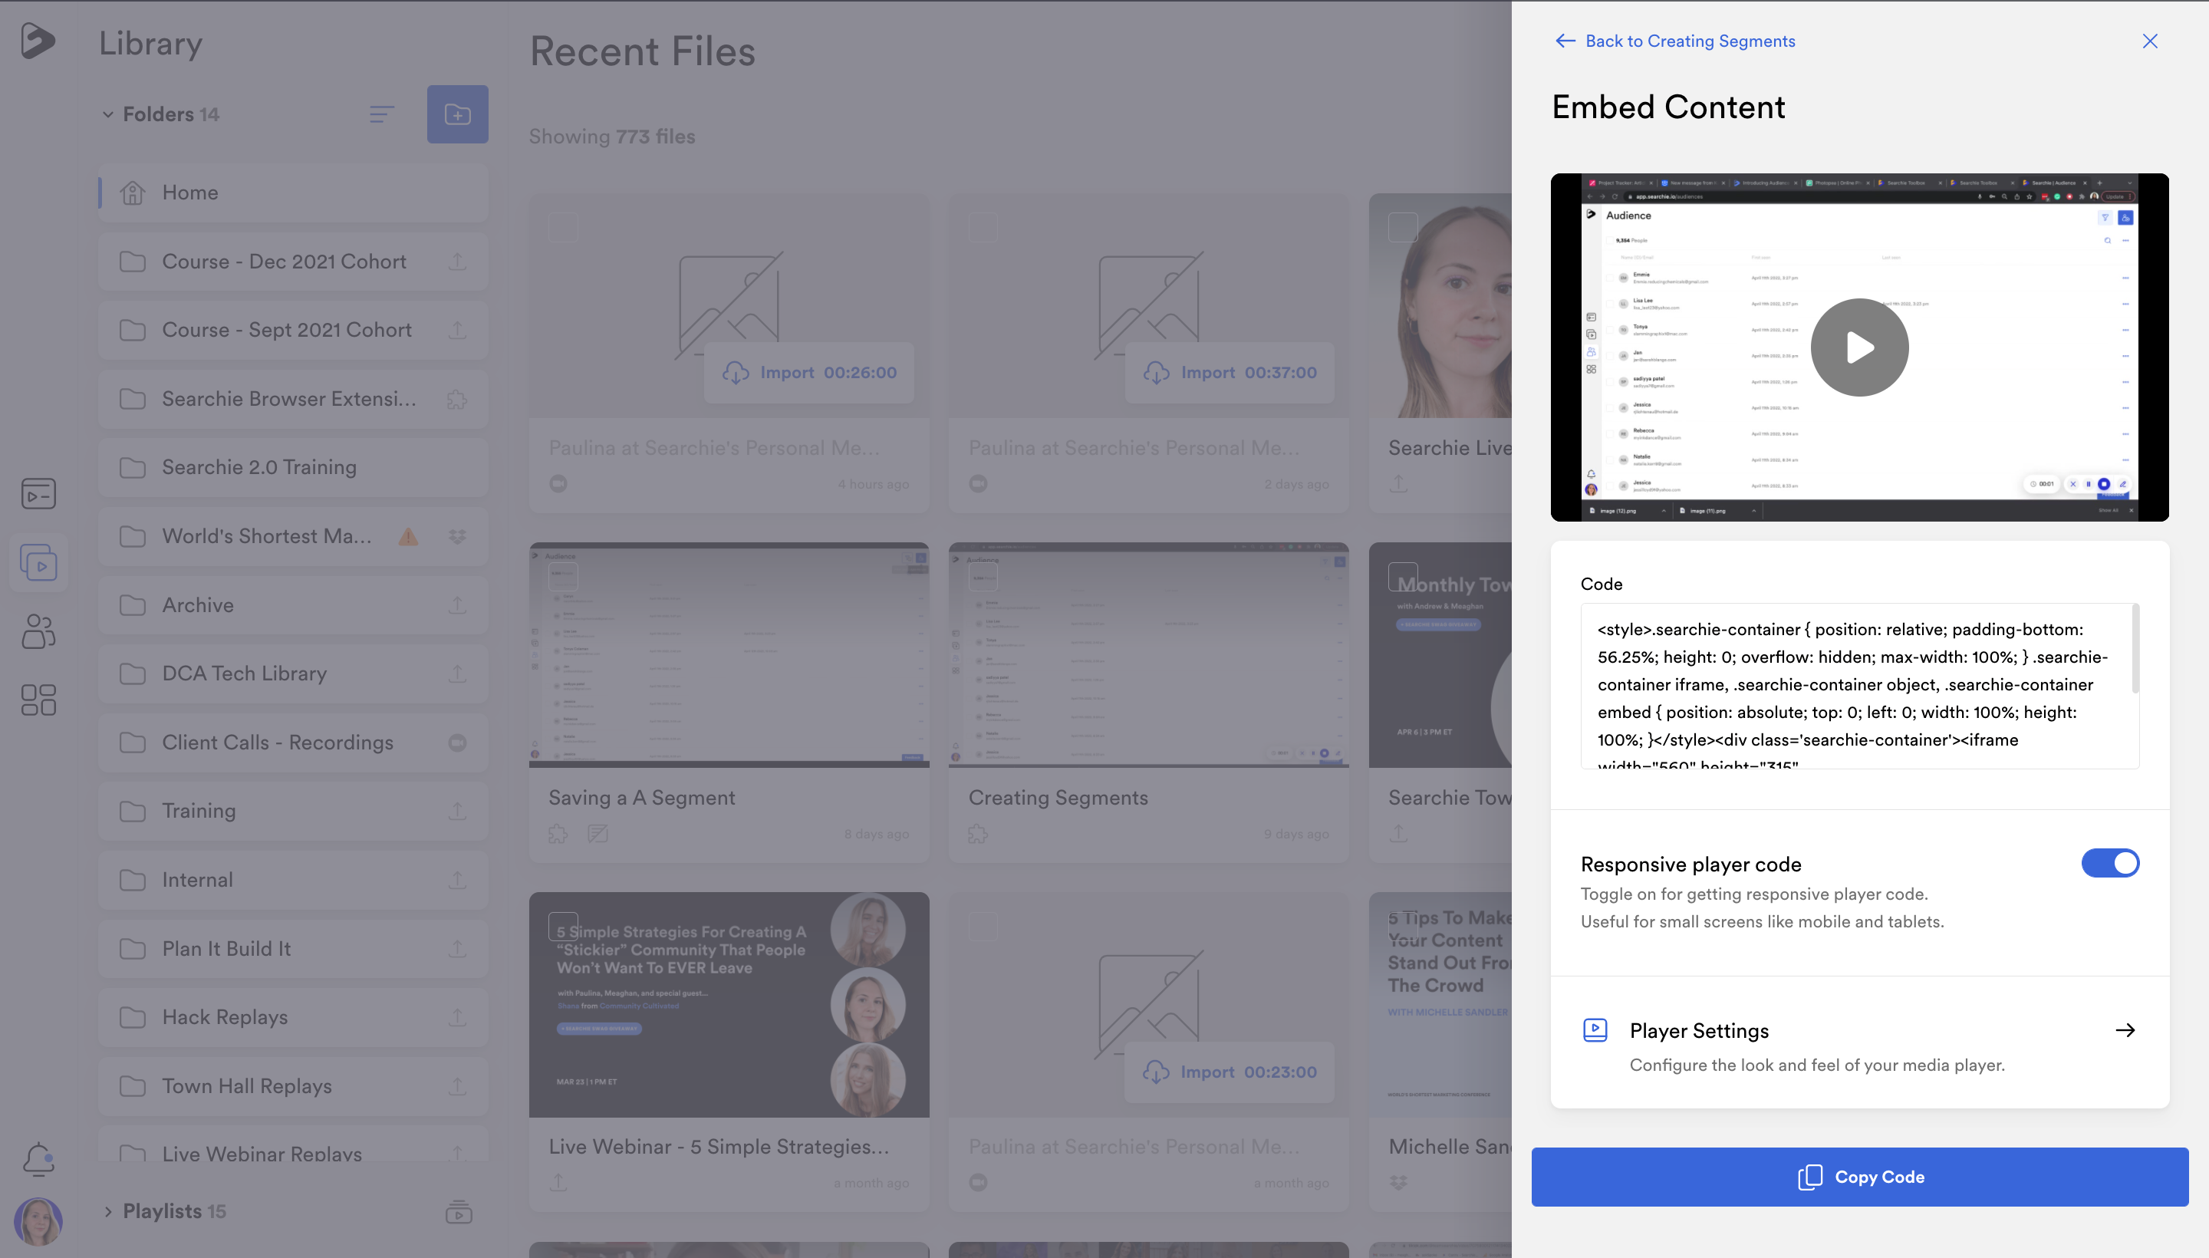
Task: Check the box on Creating Segments card
Action: pos(983,577)
